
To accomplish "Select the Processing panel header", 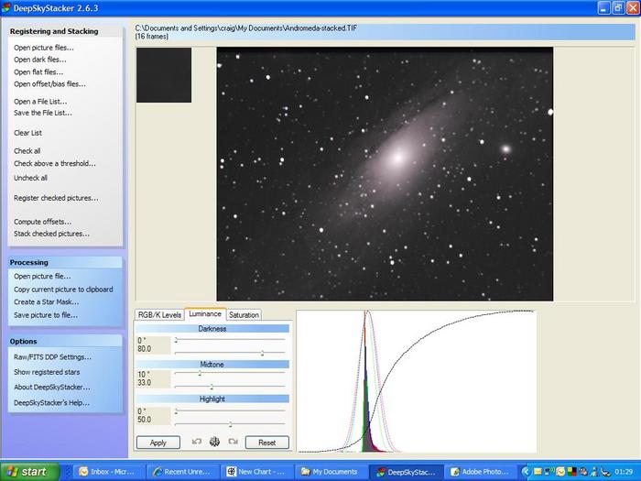I will click(29, 263).
